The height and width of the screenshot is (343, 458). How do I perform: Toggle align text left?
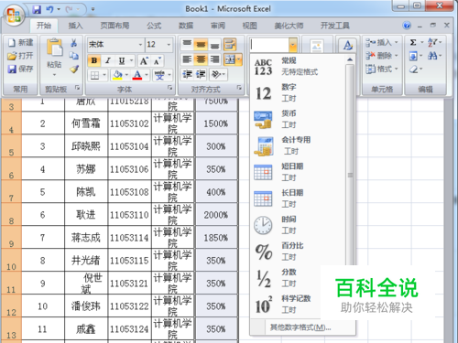coord(187,59)
